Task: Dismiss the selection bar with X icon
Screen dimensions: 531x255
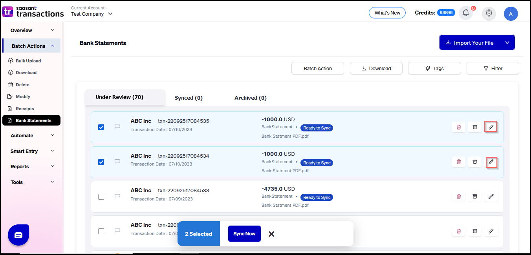Action: point(271,234)
